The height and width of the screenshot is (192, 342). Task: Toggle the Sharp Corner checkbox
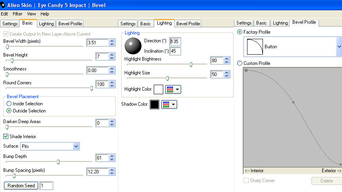tap(246, 181)
